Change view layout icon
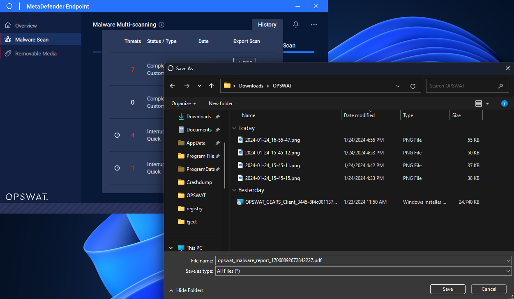This screenshot has height=299, width=514. click(479, 103)
